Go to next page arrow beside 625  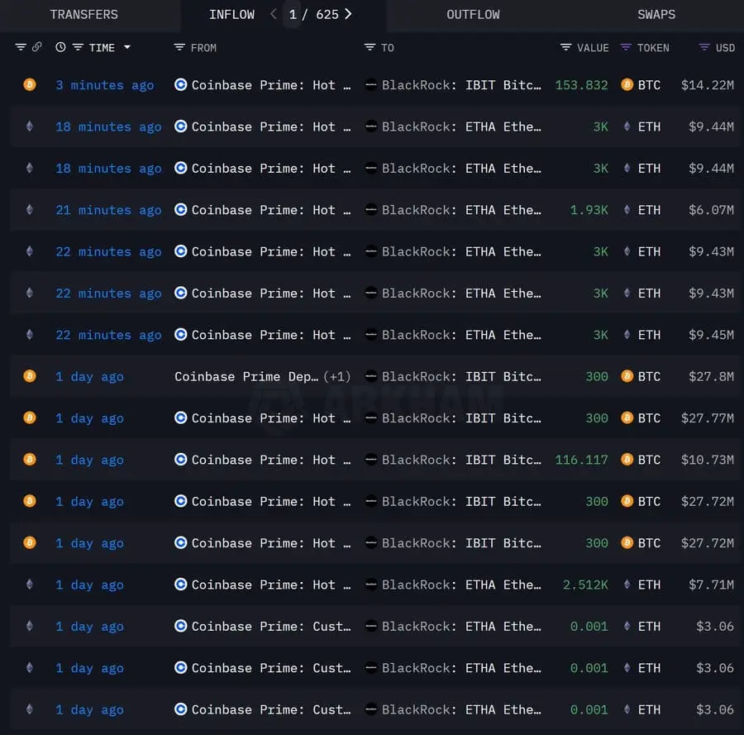(x=348, y=14)
